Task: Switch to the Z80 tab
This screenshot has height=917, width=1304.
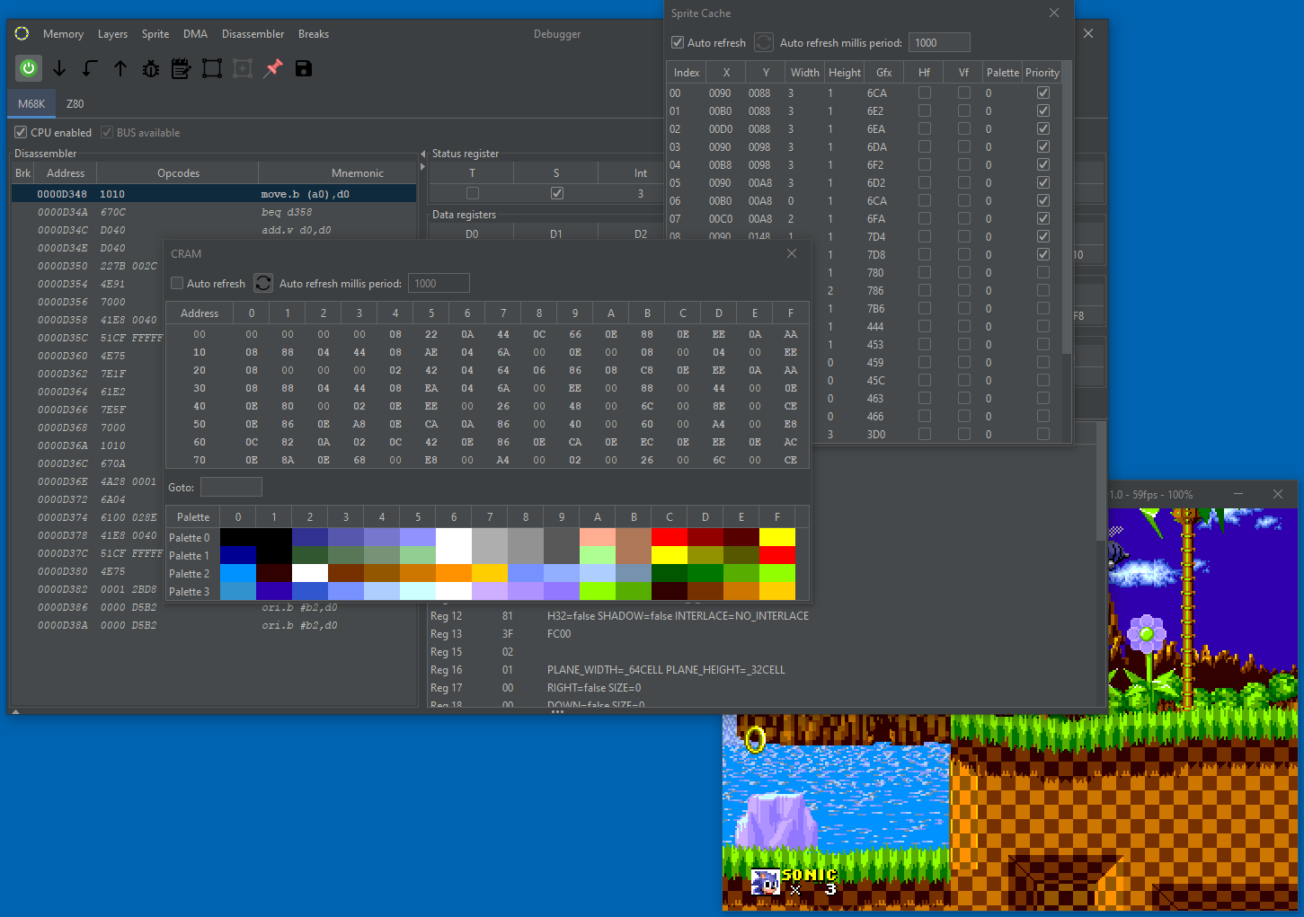Action: [x=75, y=103]
